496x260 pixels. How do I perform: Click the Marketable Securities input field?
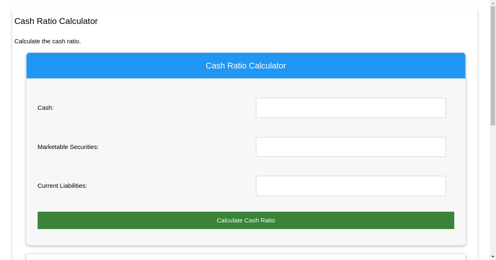point(351,147)
